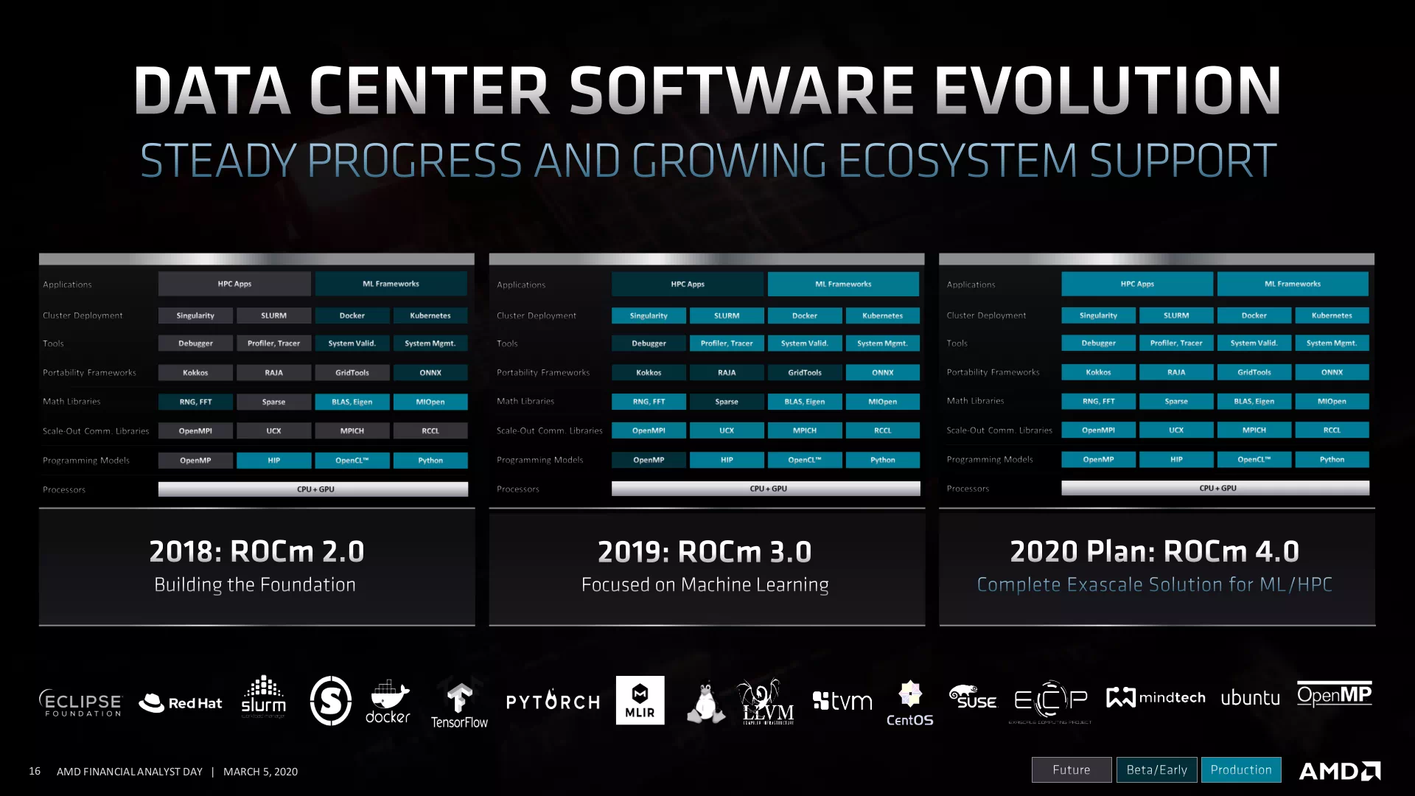Click the TensorFlow logo

click(x=459, y=705)
